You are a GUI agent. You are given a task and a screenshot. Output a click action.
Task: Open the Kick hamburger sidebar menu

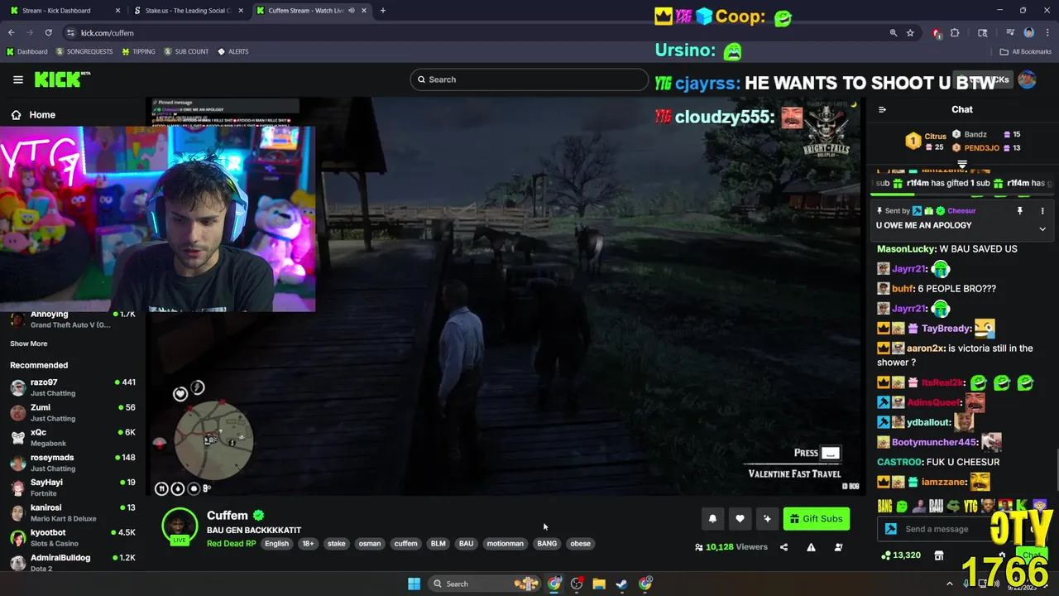click(x=18, y=79)
